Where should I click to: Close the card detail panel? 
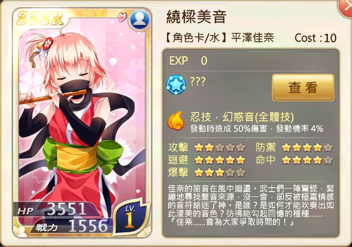tap(346, 7)
